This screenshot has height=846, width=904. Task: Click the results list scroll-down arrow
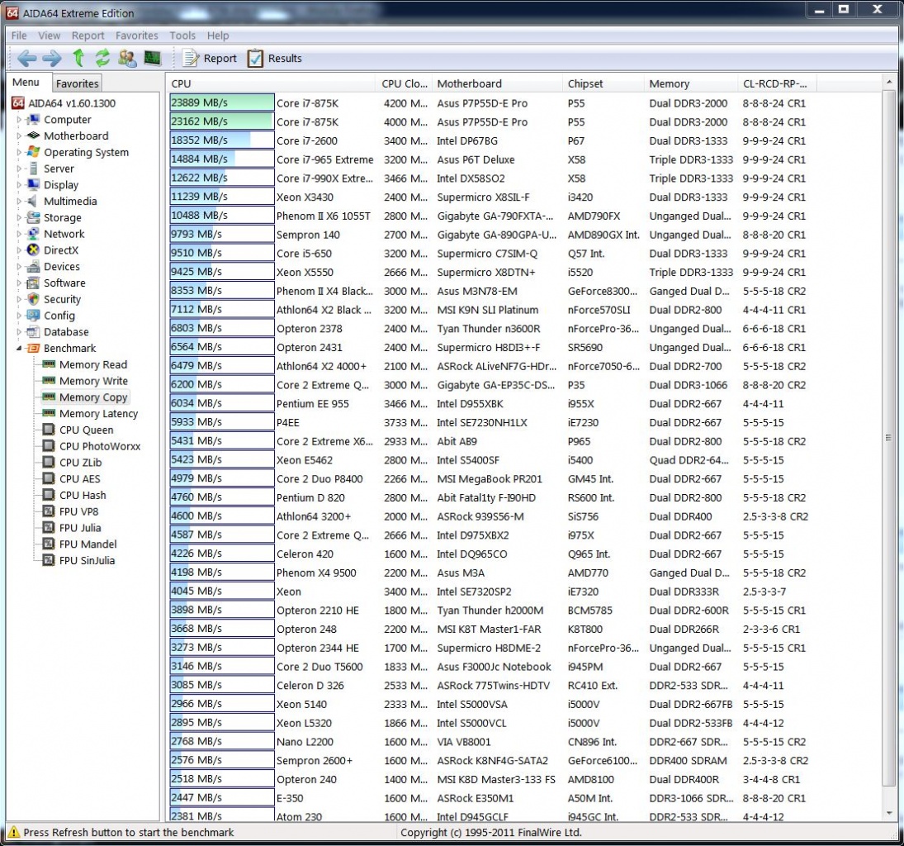point(888,812)
